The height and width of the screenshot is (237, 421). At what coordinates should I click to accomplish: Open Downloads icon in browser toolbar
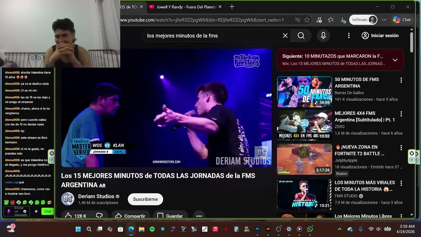(x=343, y=20)
